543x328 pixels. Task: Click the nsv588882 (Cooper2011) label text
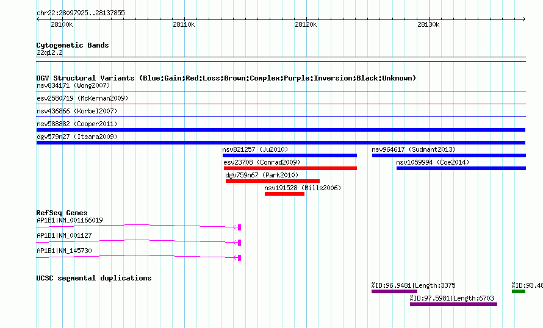[77, 124]
